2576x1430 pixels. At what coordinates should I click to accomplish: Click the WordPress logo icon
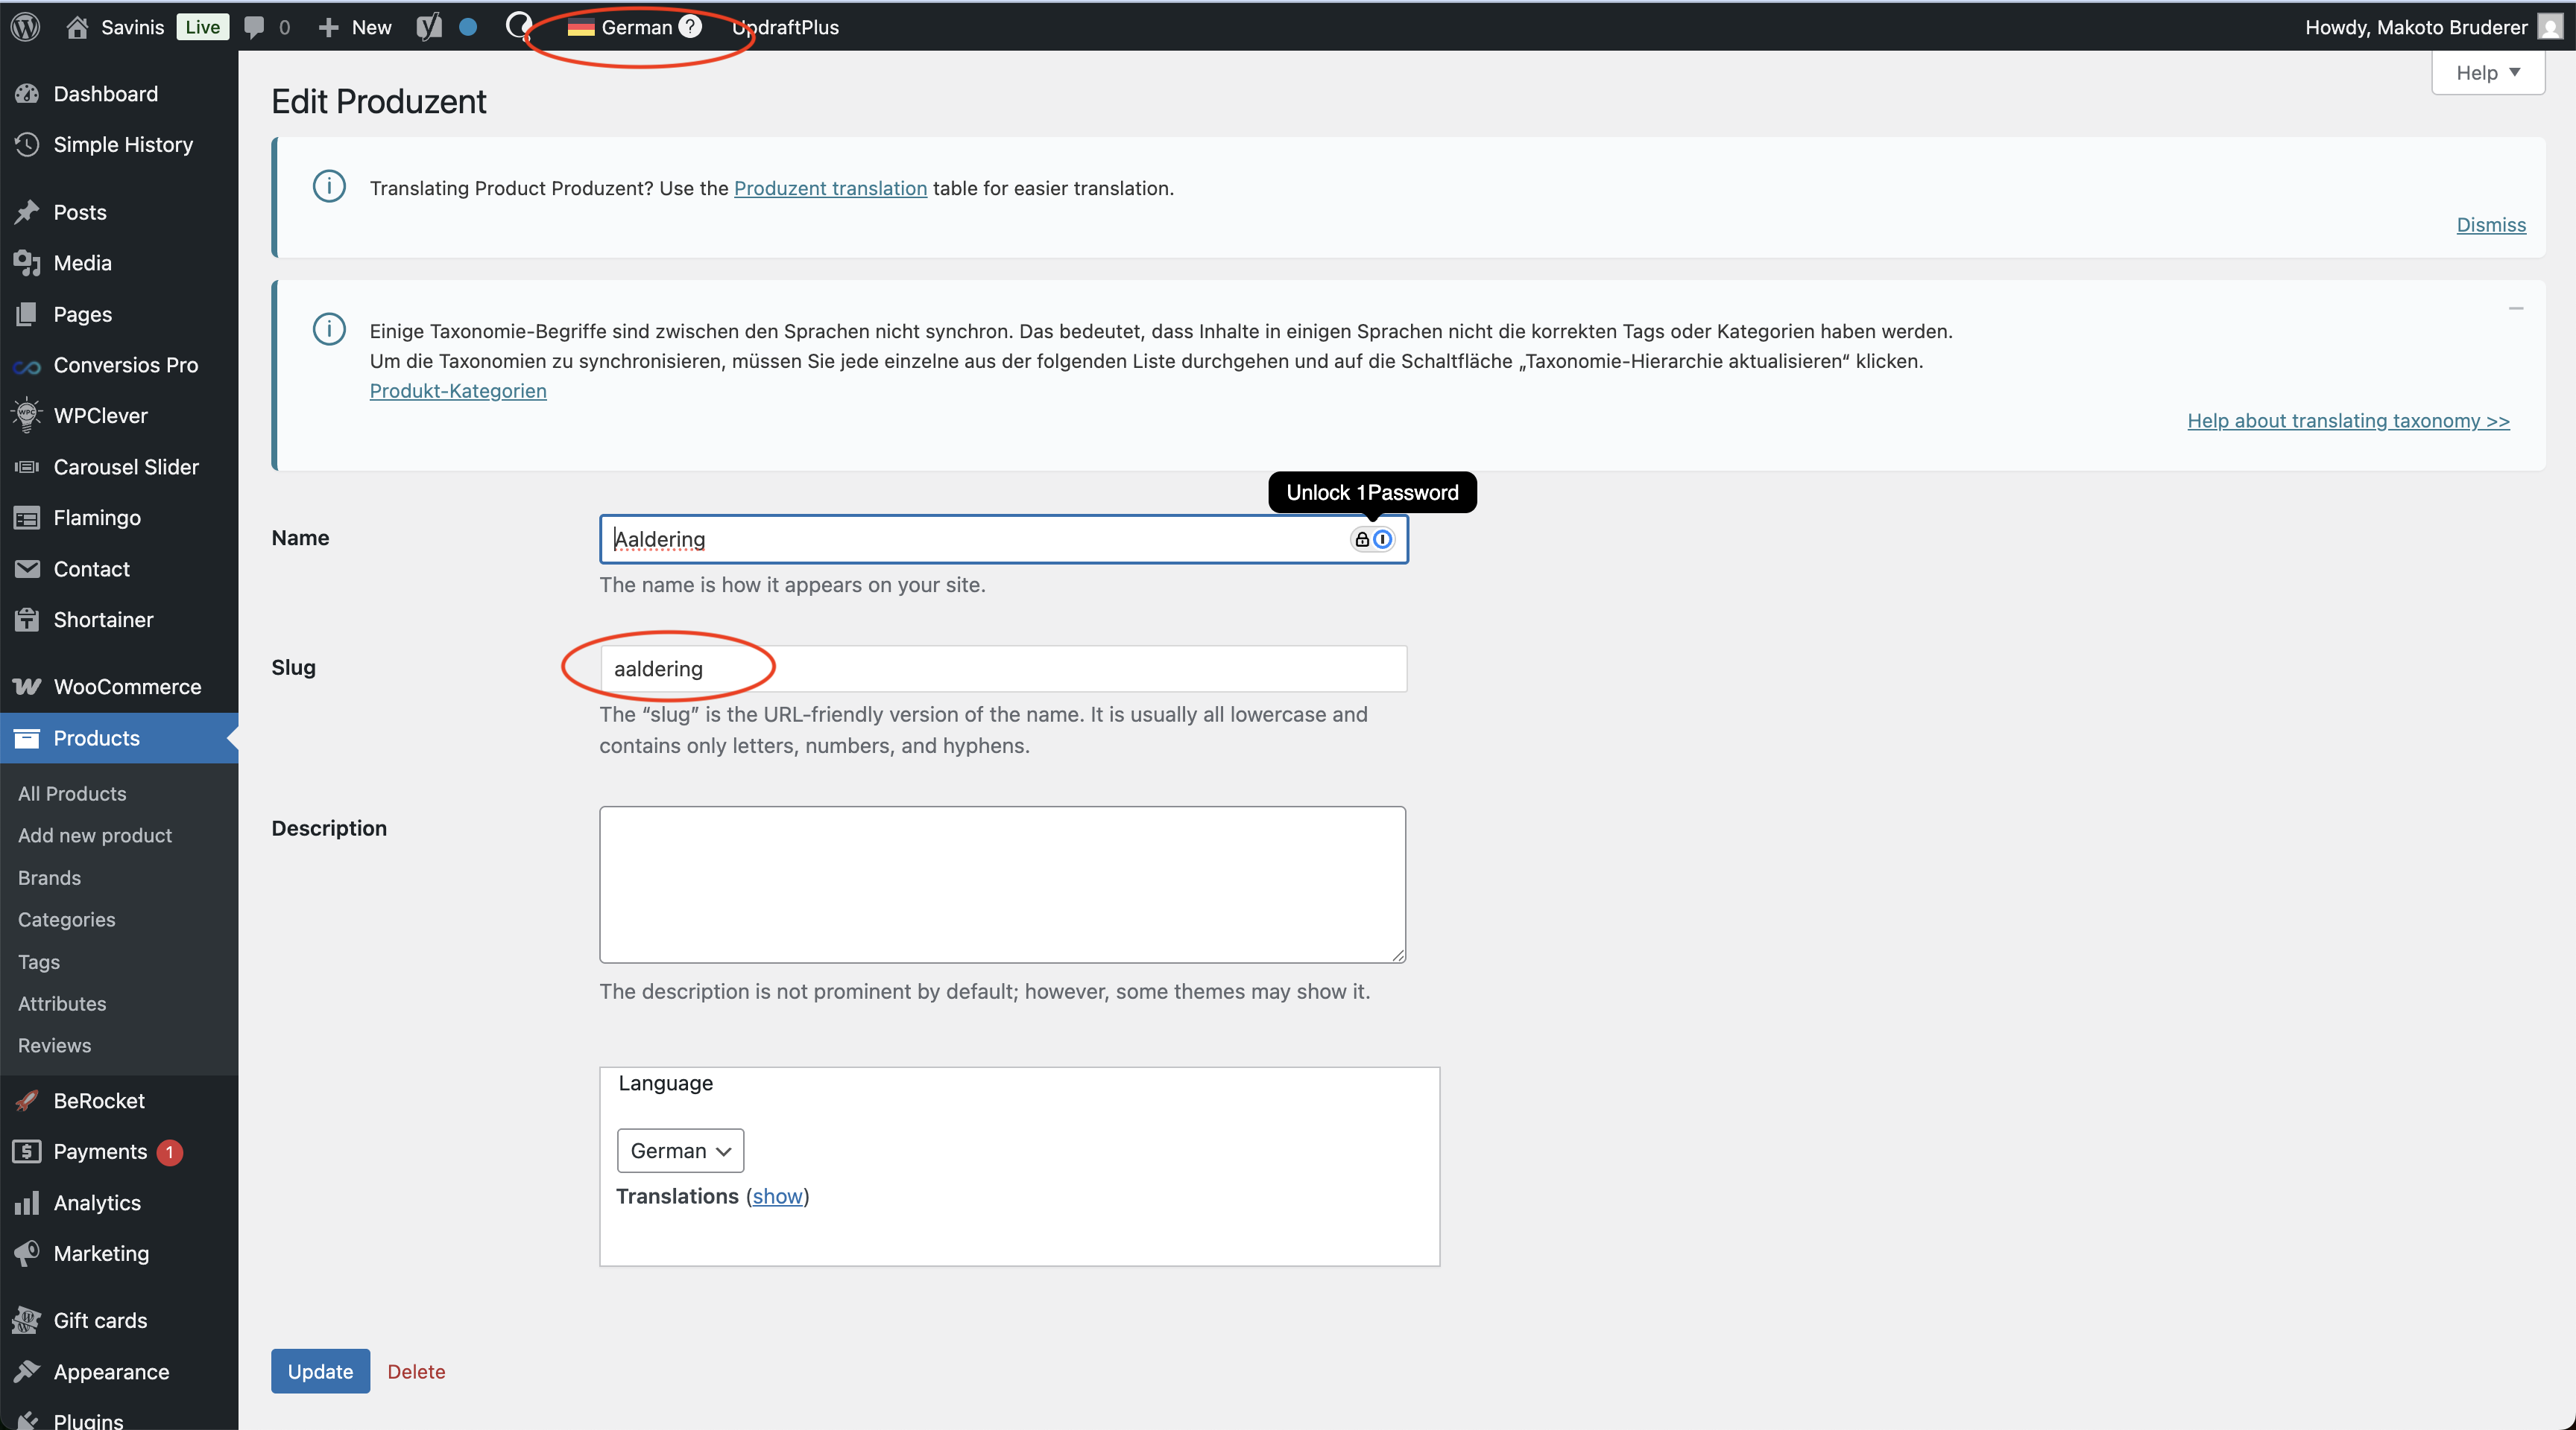point(25,27)
